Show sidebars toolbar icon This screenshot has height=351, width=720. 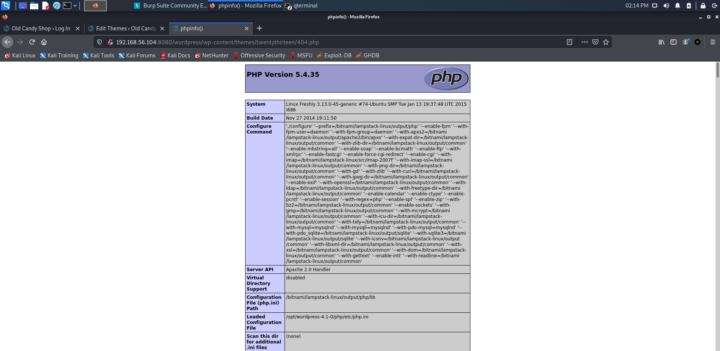(673, 42)
